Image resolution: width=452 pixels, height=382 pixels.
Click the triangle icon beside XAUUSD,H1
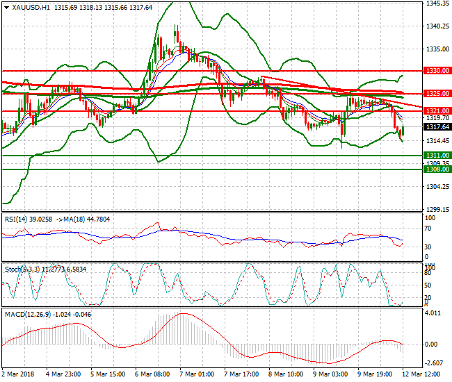6,7
